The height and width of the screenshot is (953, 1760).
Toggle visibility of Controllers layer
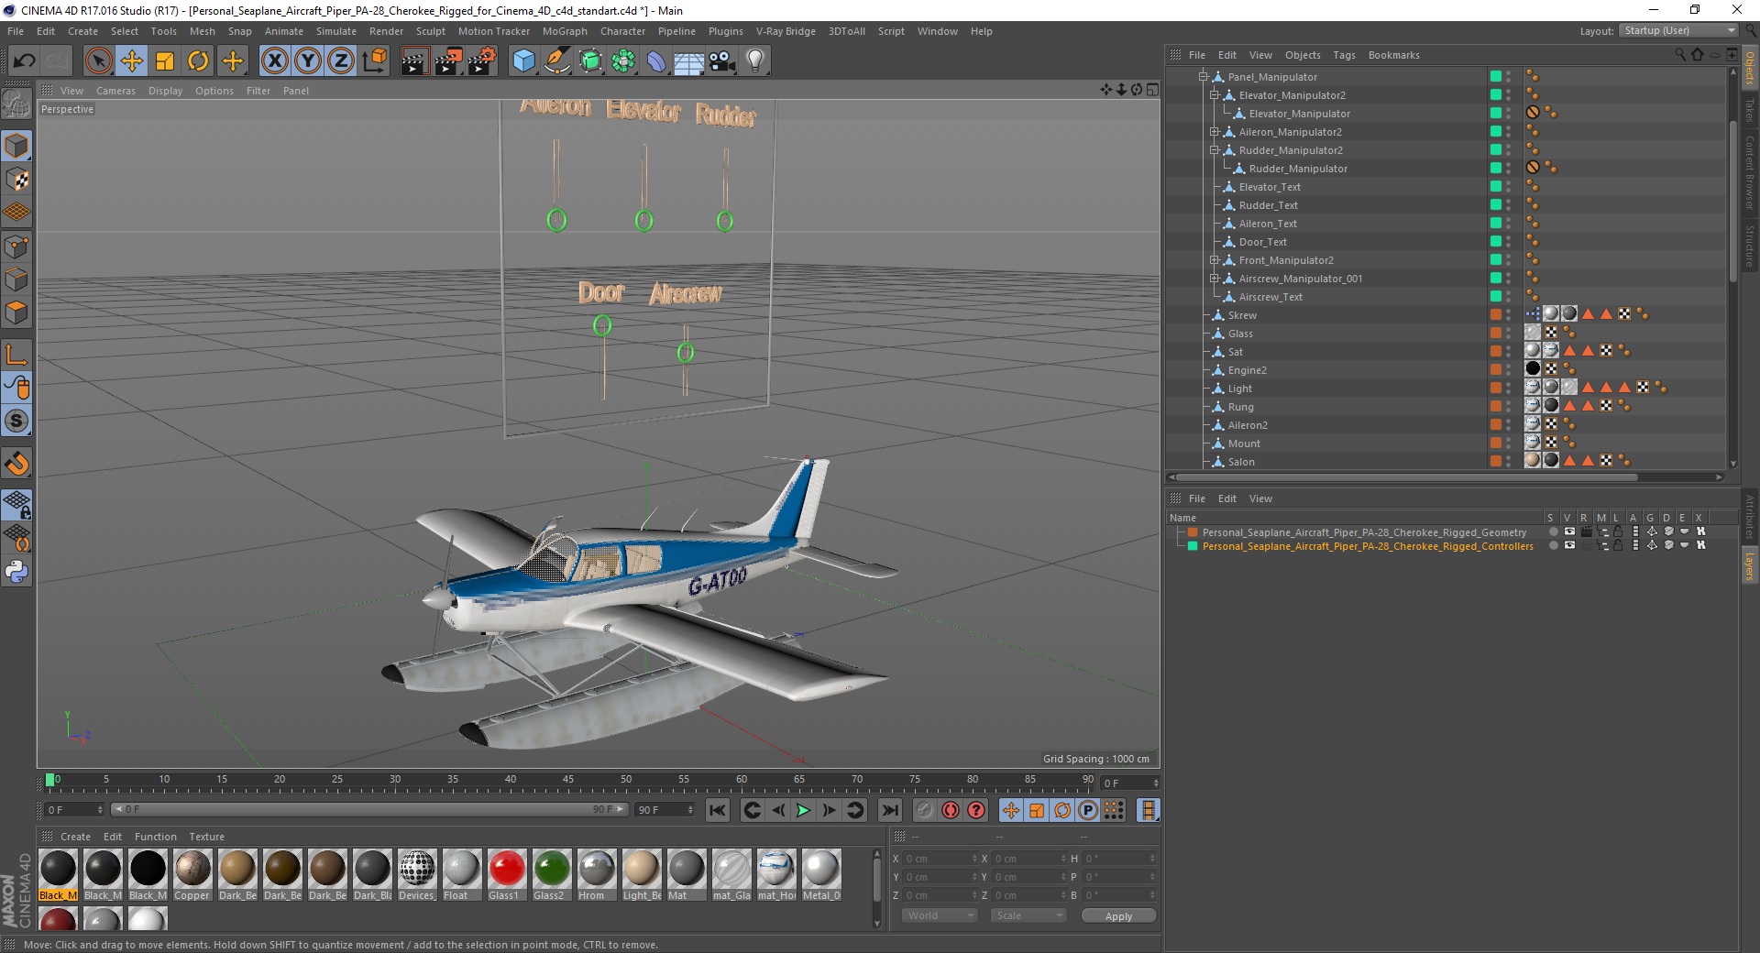click(1569, 545)
